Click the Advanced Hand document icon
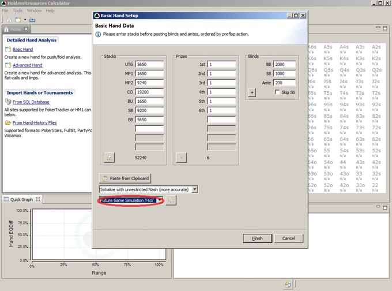Image resolution: width=392 pixels, height=291 pixels. click(8, 65)
